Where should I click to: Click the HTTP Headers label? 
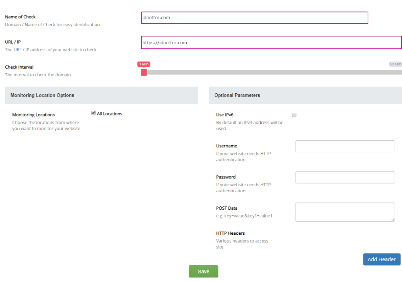tap(230, 233)
